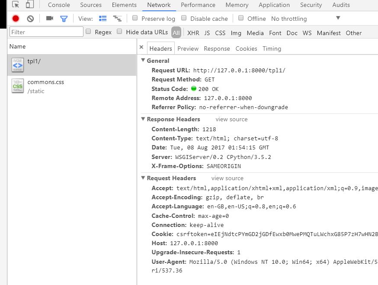Switch to the Sources tab
The image size is (378, 285).
pos(91,5)
